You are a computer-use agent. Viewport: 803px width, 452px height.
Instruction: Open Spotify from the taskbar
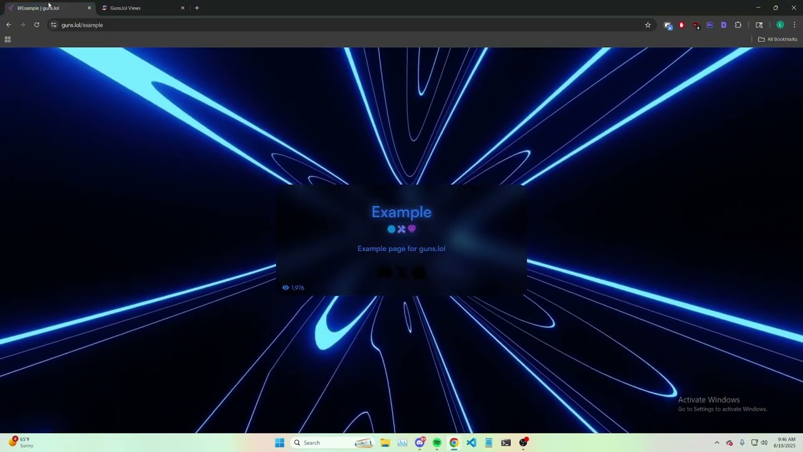(437, 443)
